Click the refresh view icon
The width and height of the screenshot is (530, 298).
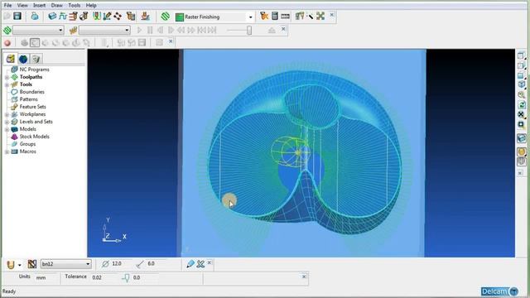pos(521,105)
